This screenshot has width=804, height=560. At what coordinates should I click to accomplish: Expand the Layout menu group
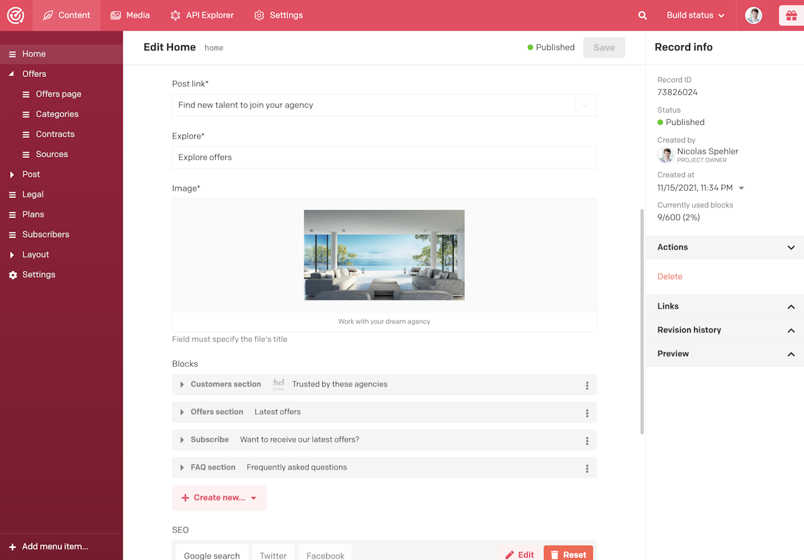click(x=12, y=255)
